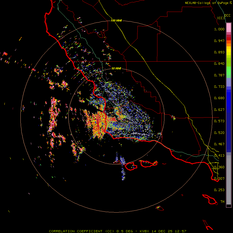Viewport: 233px width, 233px height.
Task: Click CORRELATION COEFFICIENT (CC) caption text
Action: [x=82, y=231]
